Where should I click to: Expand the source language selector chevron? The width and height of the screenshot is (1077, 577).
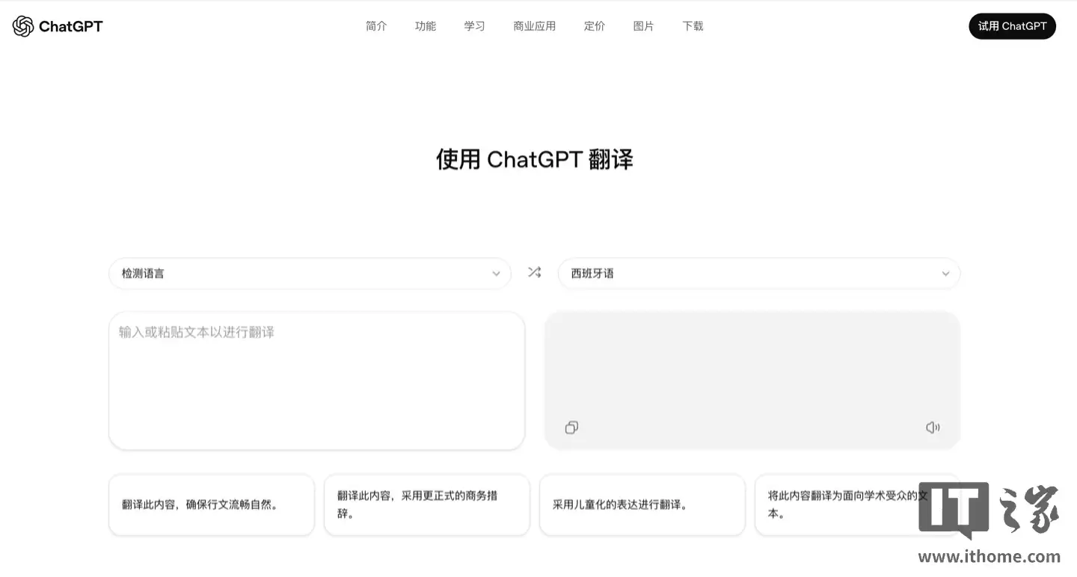pyautogui.click(x=496, y=274)
